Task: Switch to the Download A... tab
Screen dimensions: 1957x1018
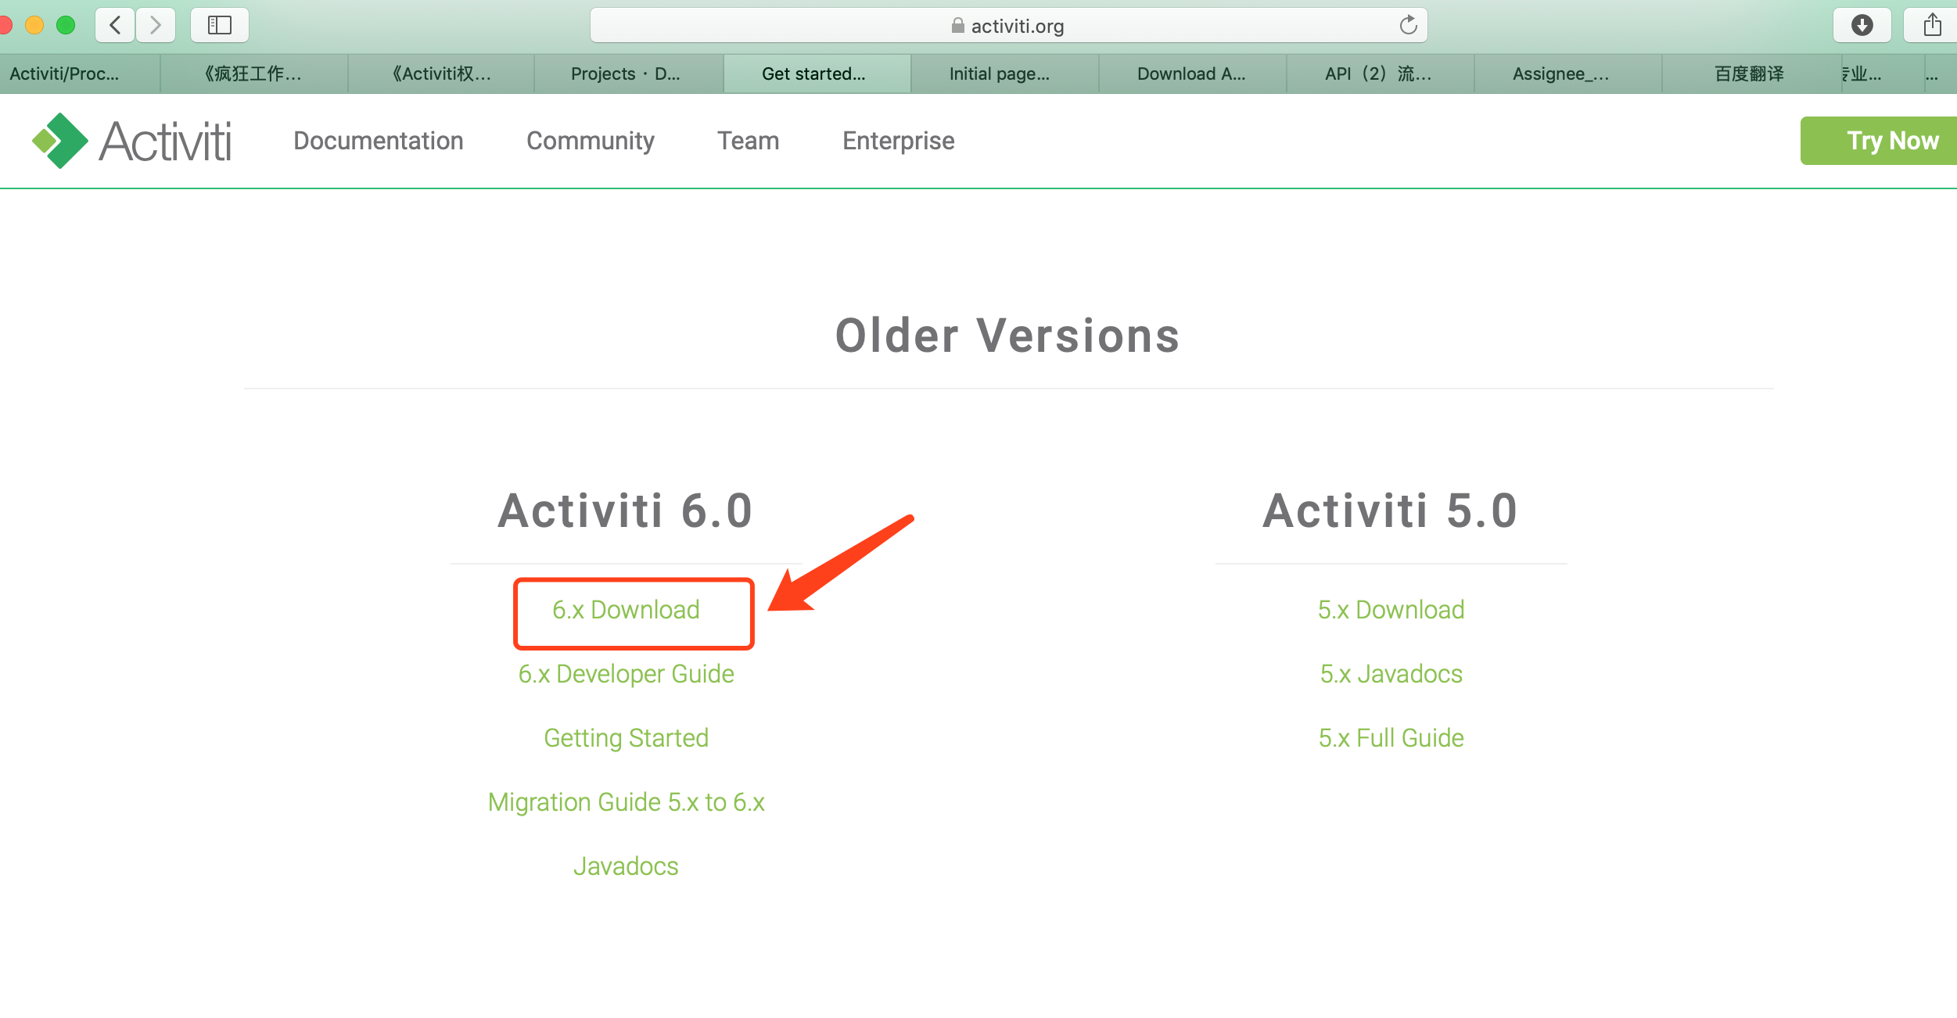Action: click(x=1190, y=73)
